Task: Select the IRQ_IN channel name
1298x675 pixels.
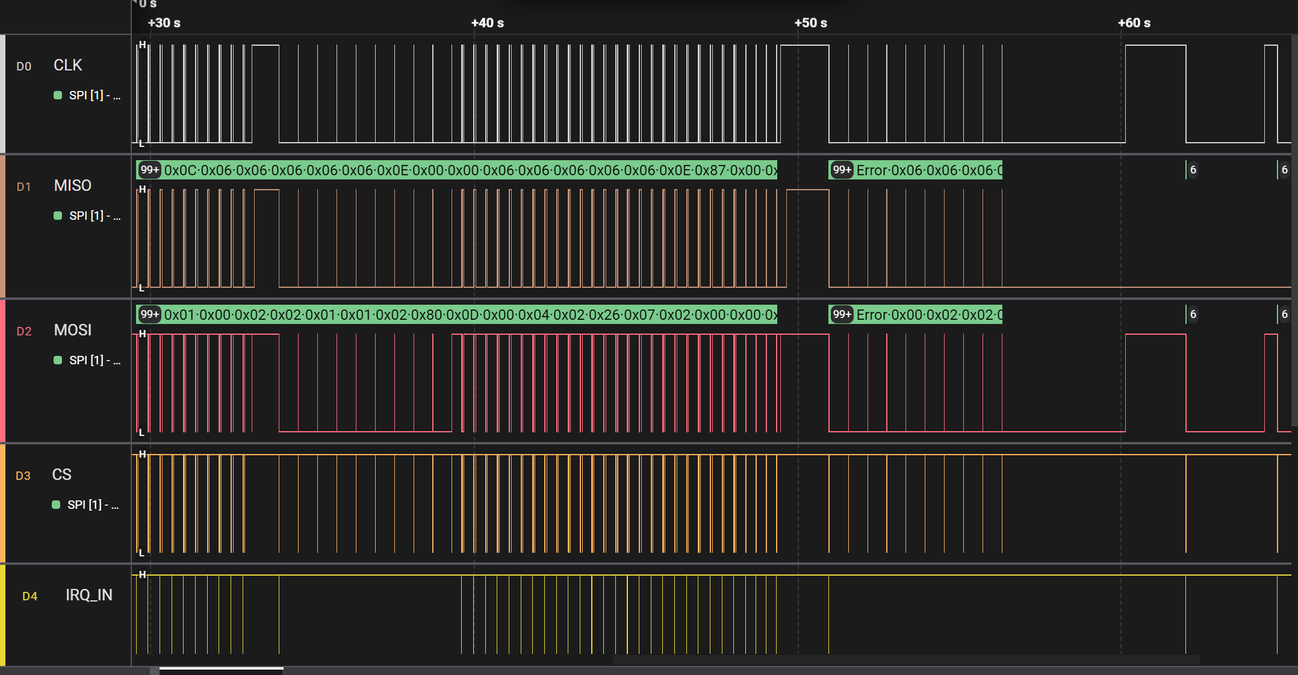Action: [x=88, y=595]
